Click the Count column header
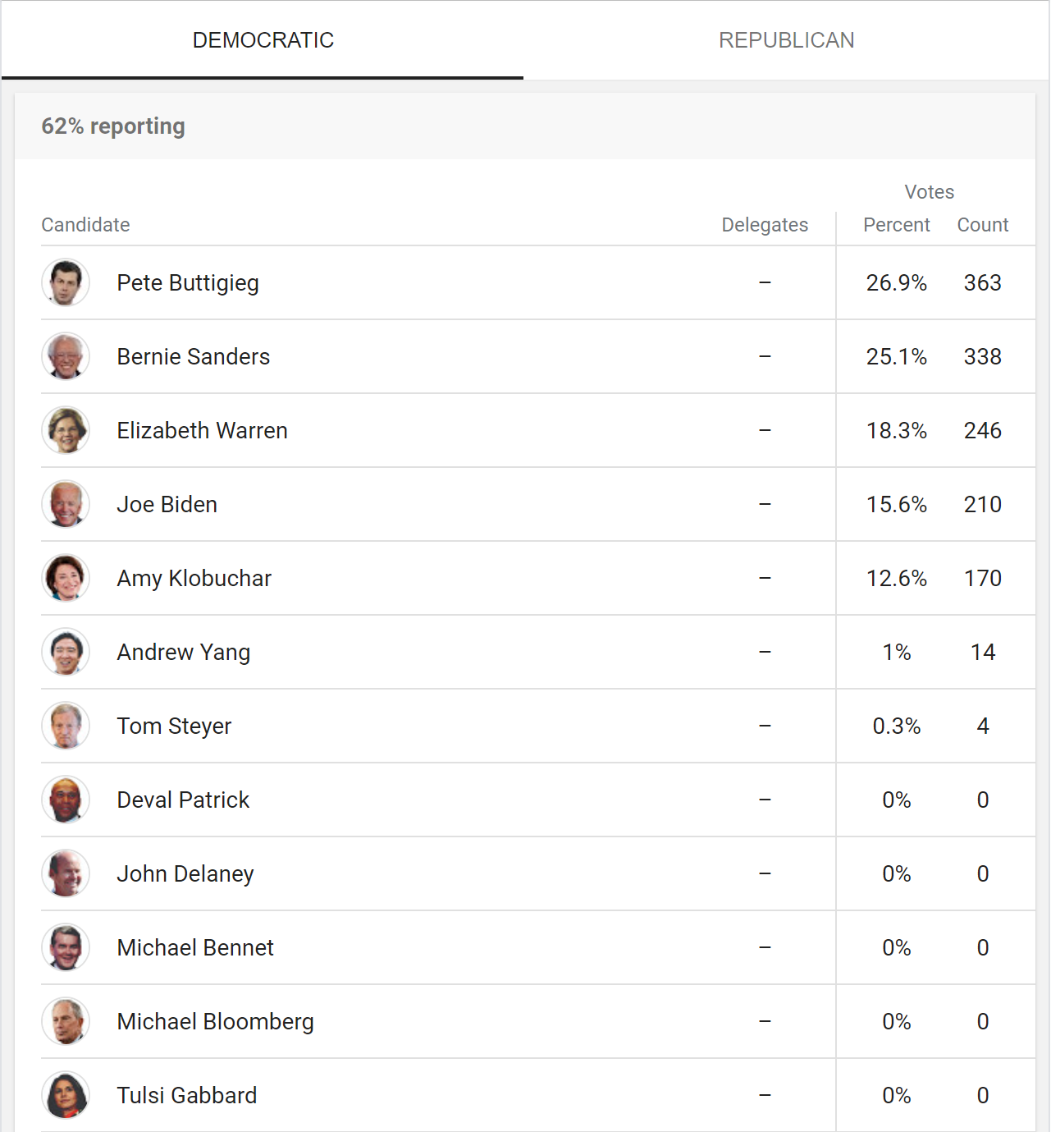Image resolution: width=1051 pixels, height=1132 pixels. (x=982, y=225)
